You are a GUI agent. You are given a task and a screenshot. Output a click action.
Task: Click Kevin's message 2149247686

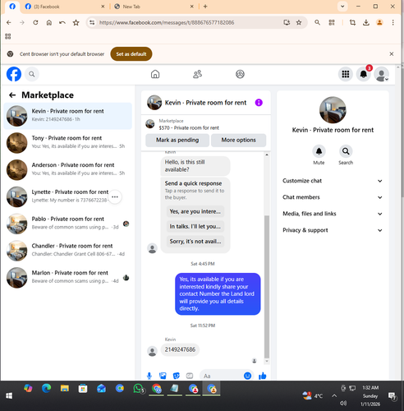180,349
